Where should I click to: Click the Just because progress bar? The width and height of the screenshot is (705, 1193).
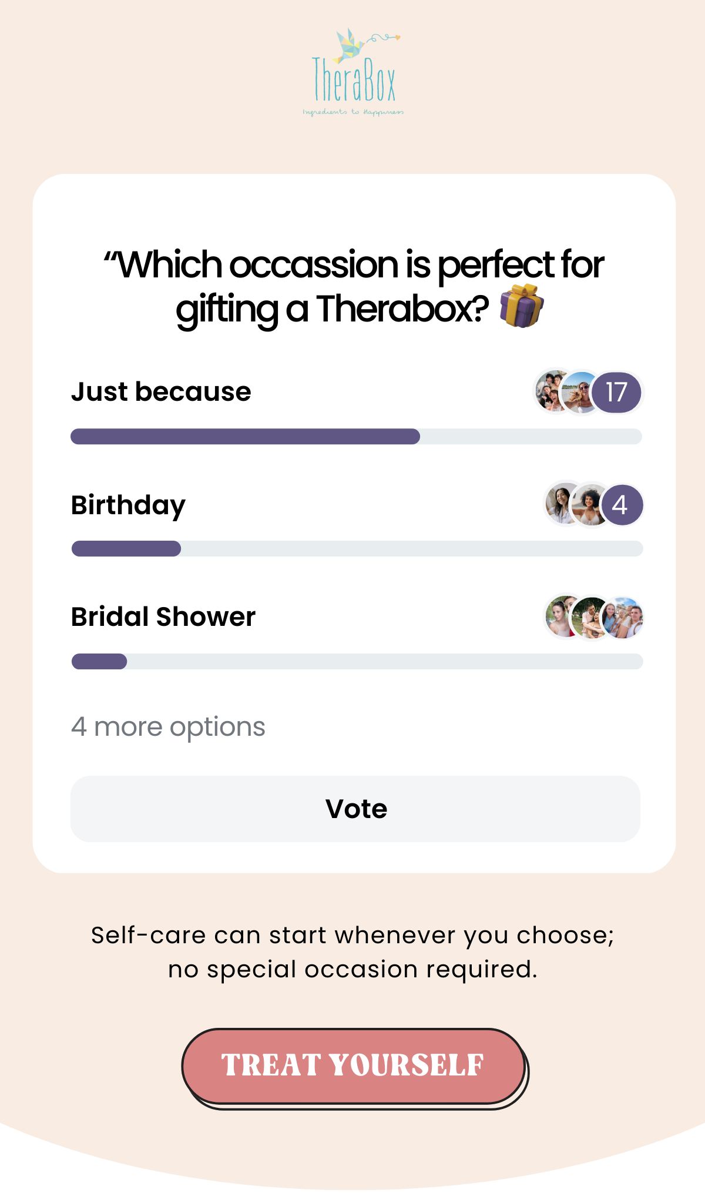tap(356, 437)
